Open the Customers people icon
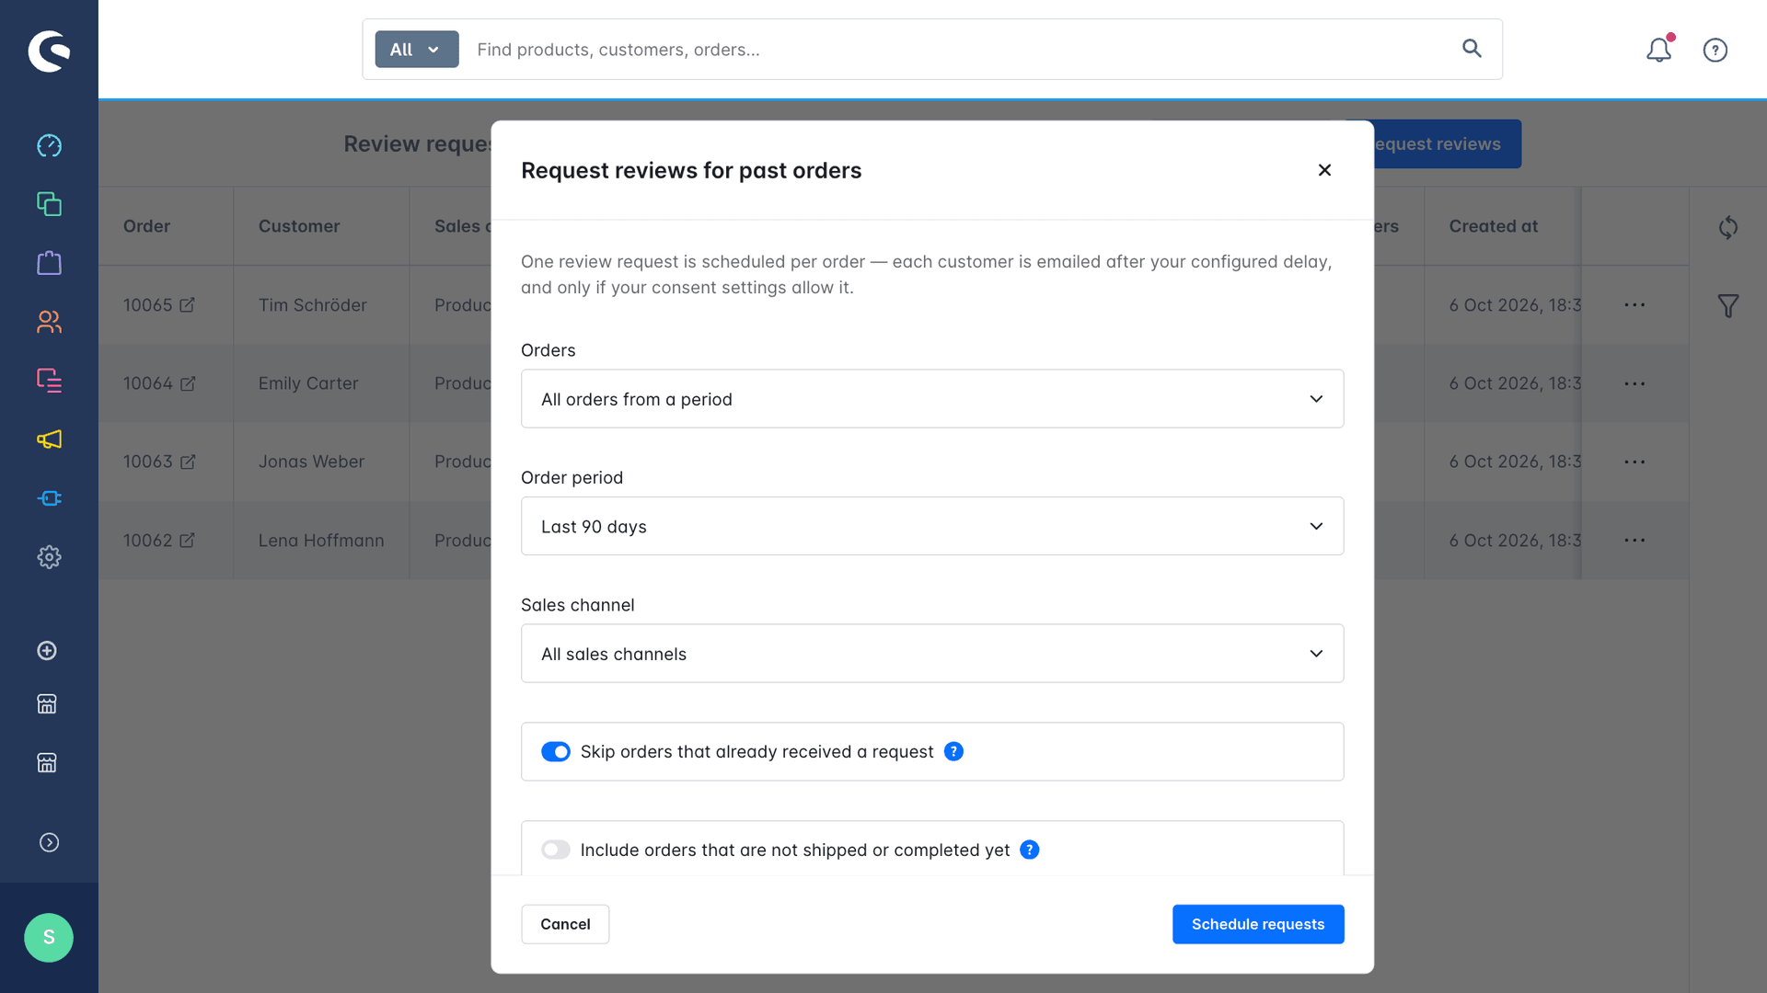 (49, 322)
